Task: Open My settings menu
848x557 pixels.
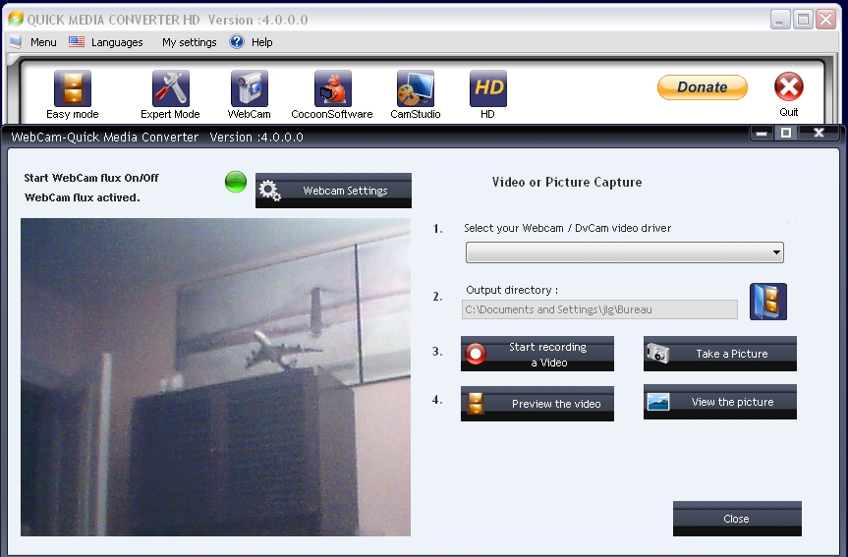Action: tap(190, 42)
